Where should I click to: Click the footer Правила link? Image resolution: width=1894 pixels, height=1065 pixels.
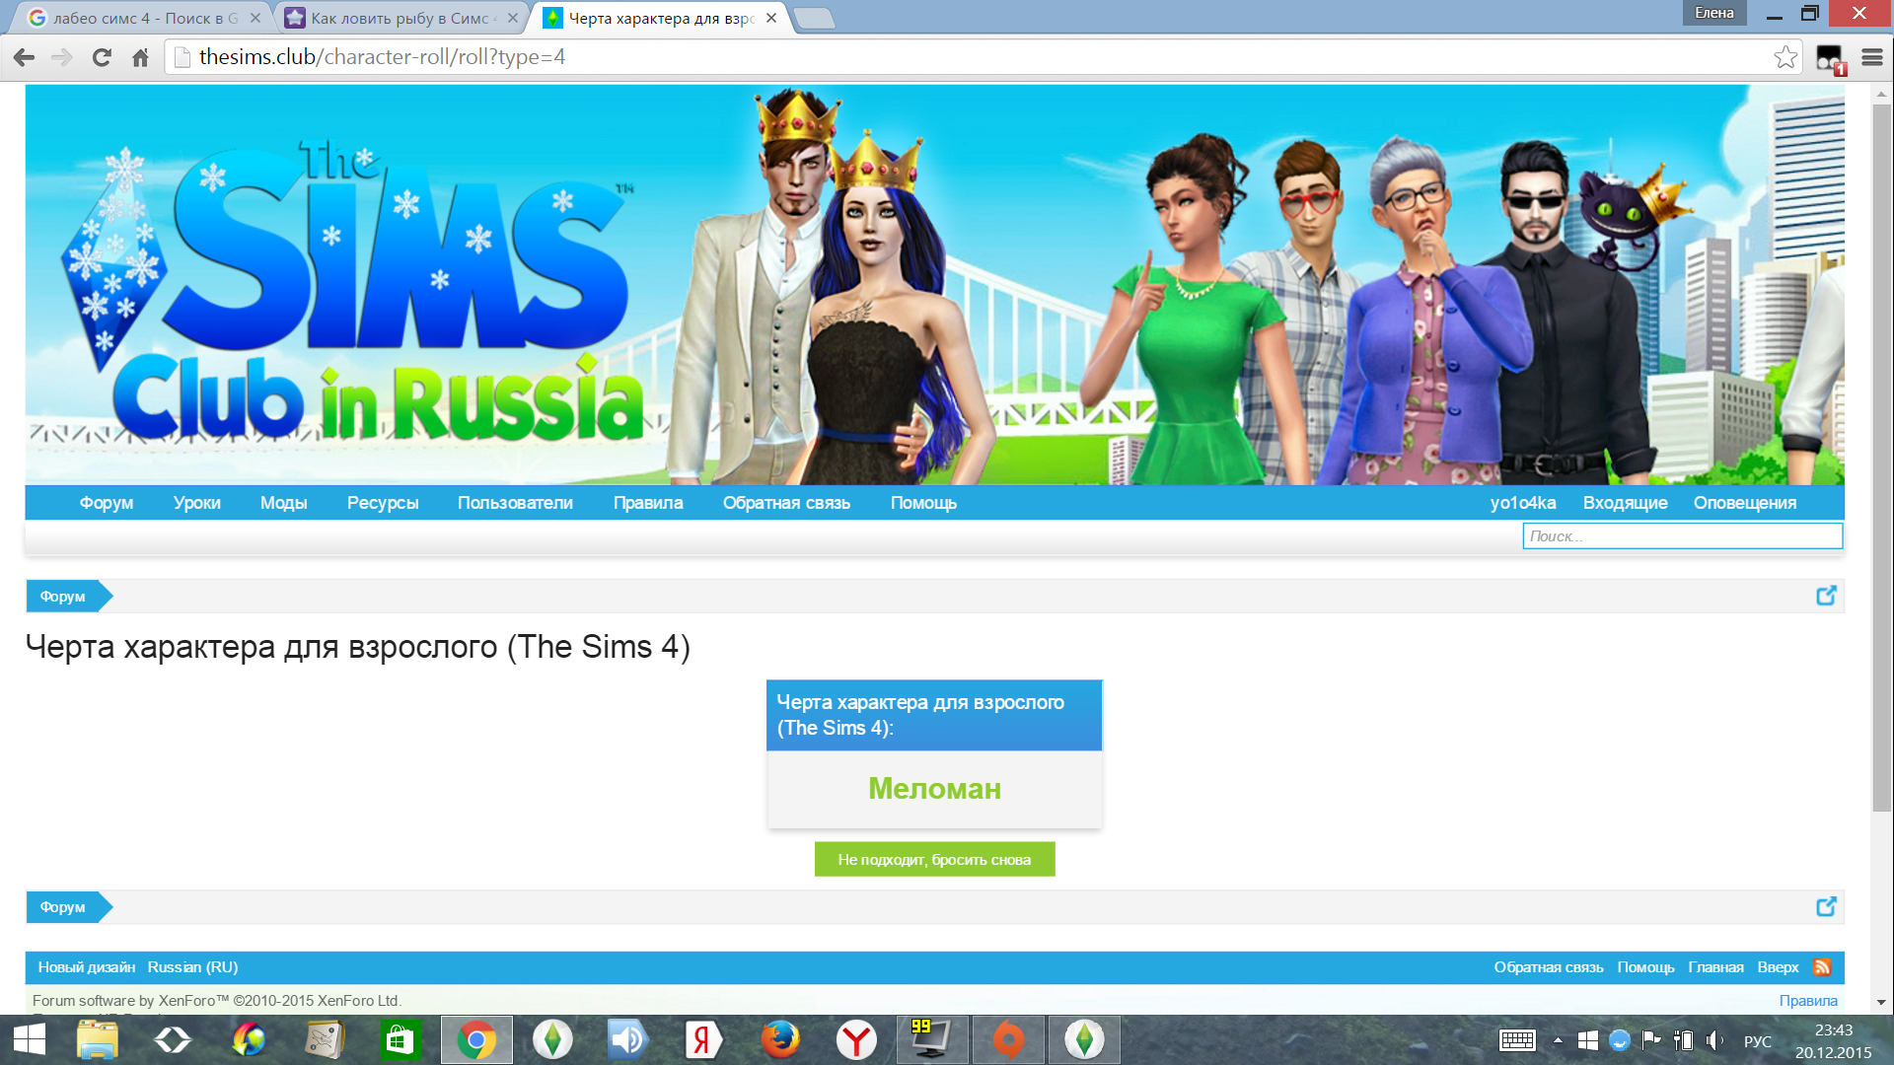point(1808,1001)
